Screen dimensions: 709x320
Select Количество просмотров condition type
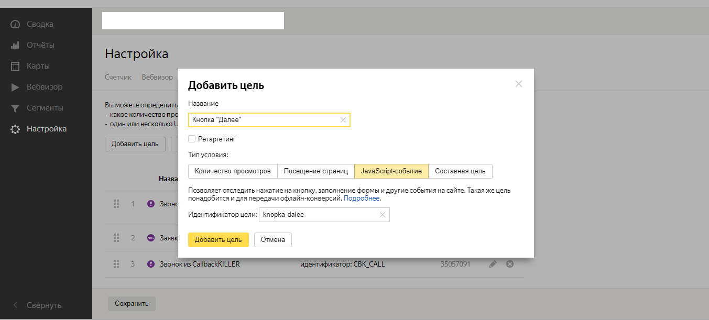tap(233, 171)
